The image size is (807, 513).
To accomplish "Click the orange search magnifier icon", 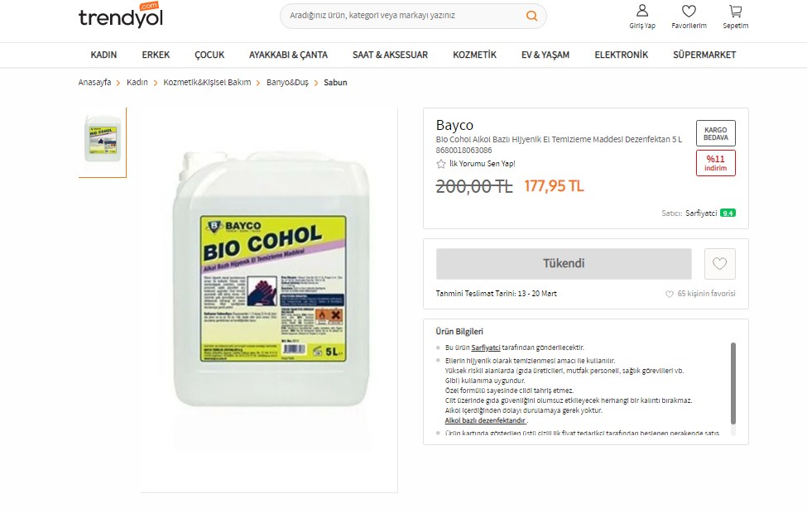I will point(531,16).
